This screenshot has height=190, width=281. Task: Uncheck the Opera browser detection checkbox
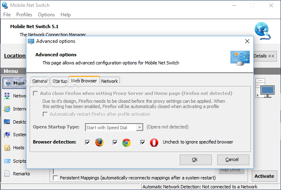[x=143, y=142]
